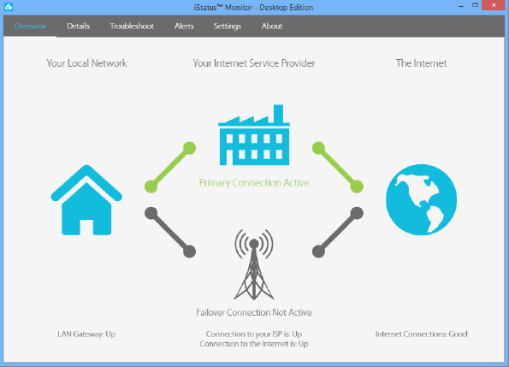Select the Overview tab
This screenshot has width=509, height=367.
click(30, 27)
